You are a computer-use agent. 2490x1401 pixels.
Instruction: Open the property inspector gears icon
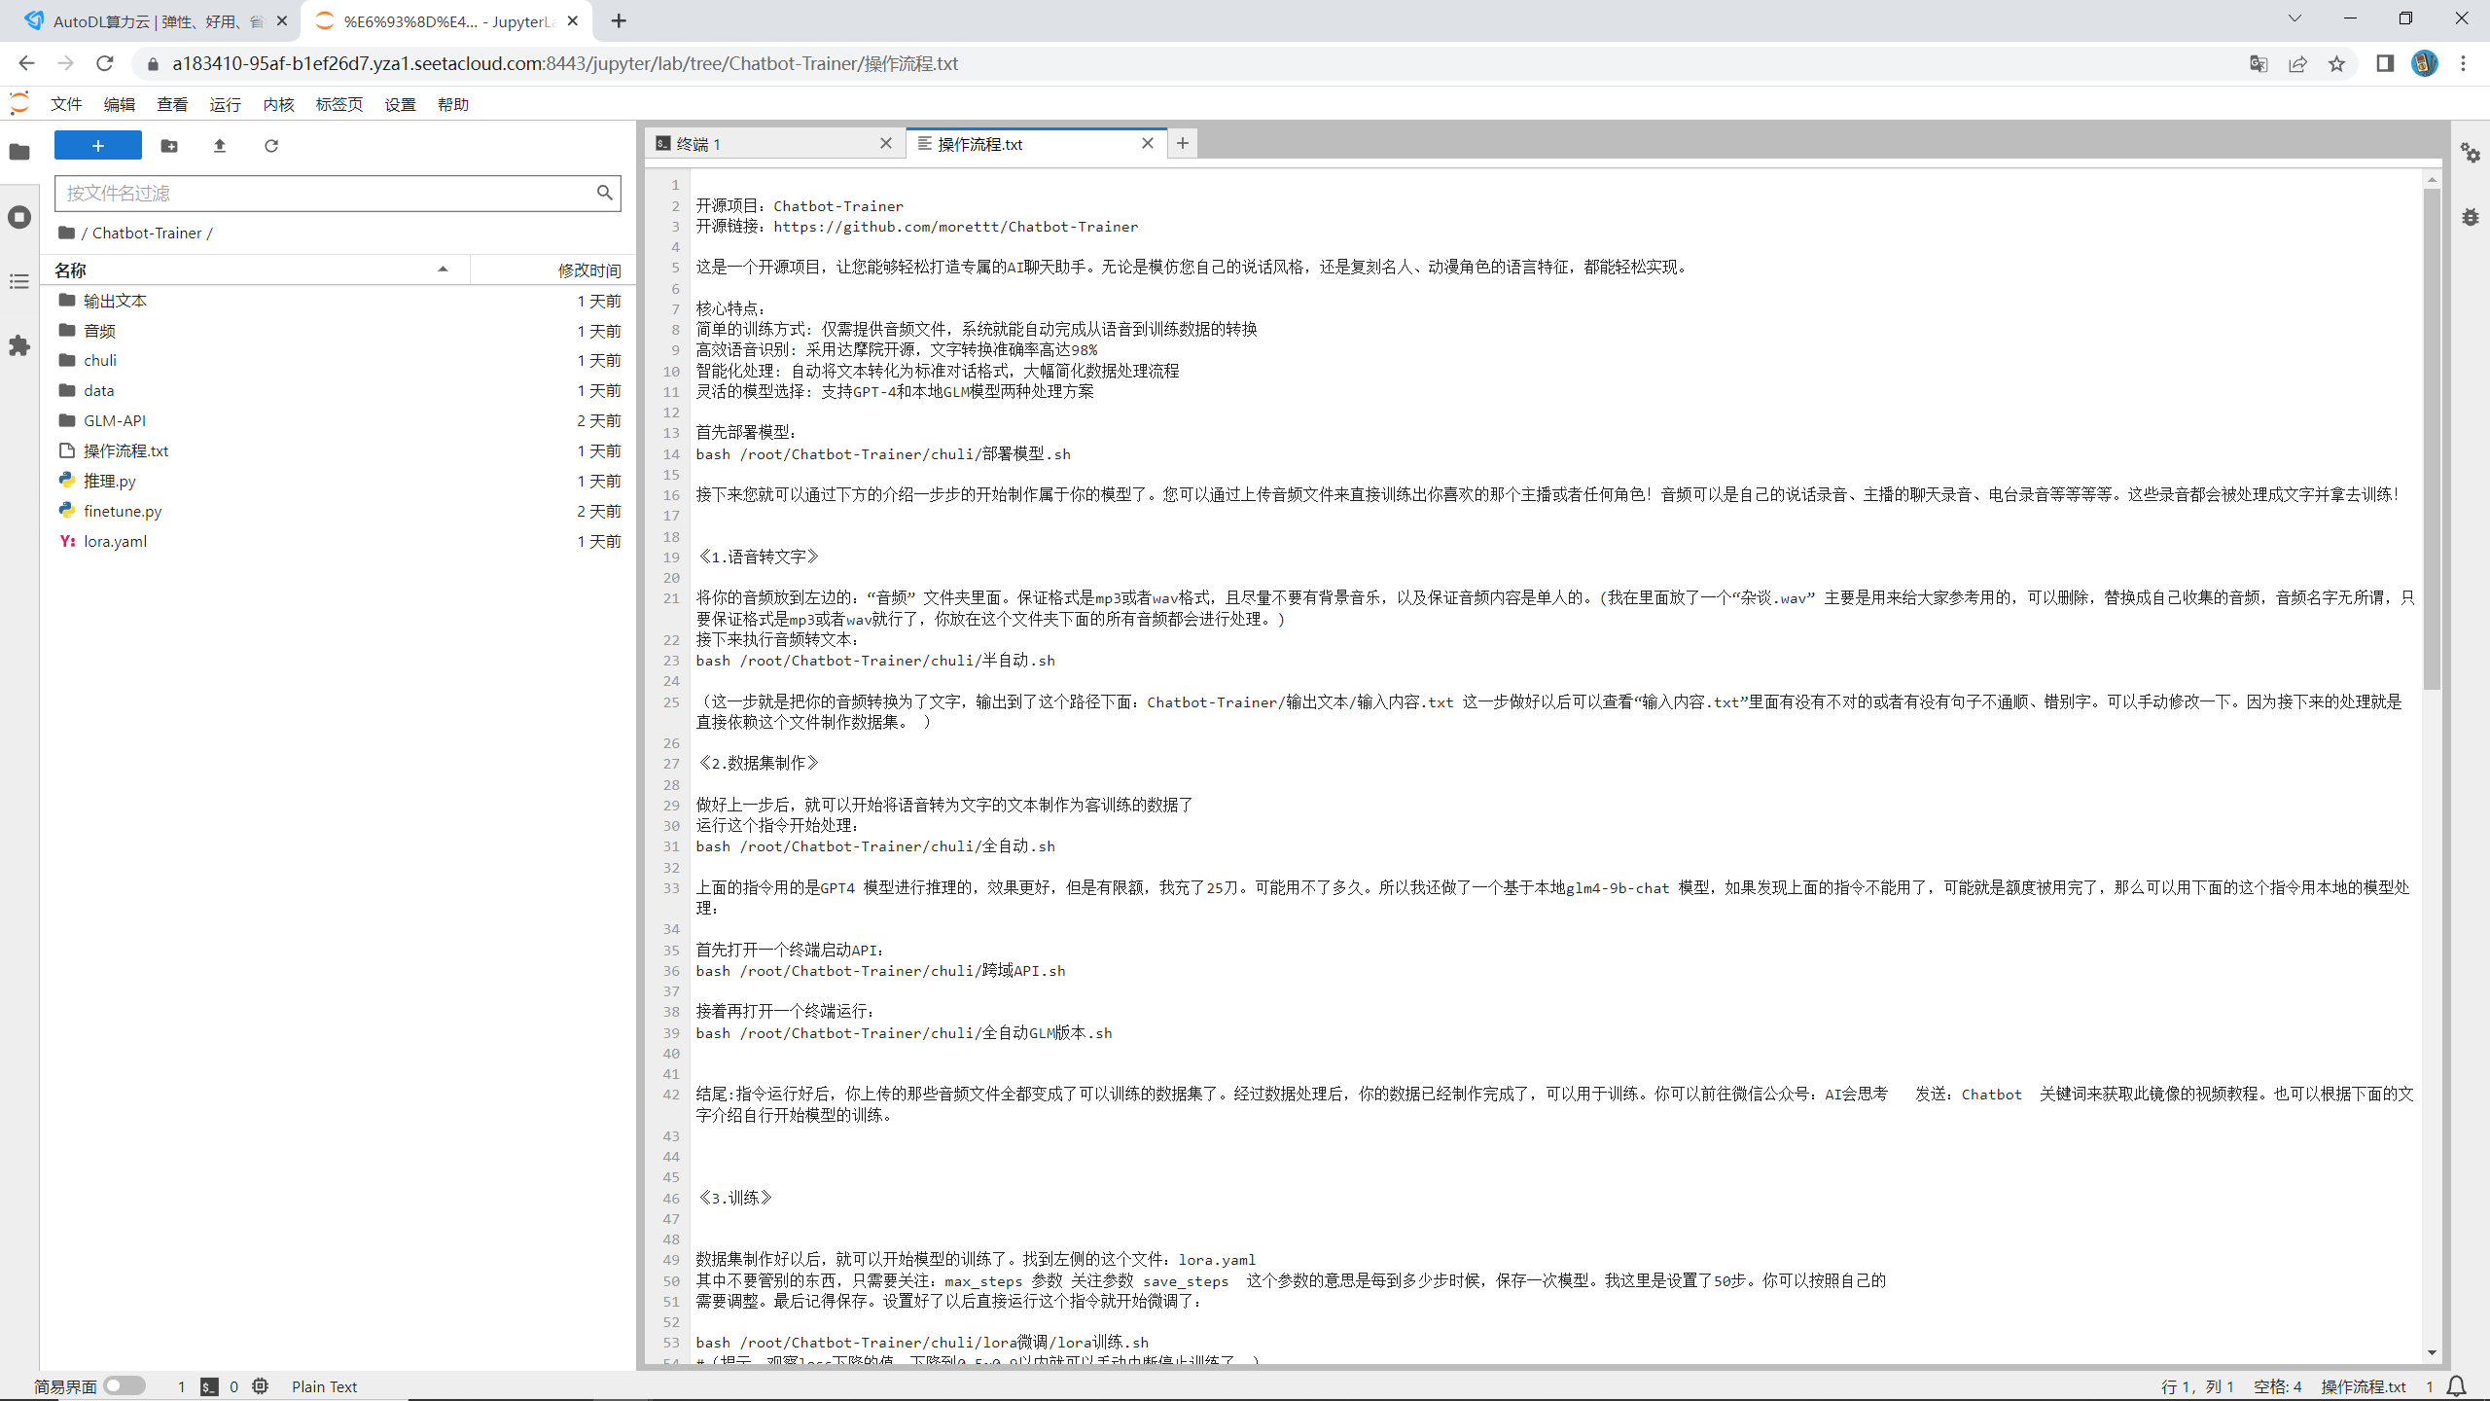point(2471,153)
